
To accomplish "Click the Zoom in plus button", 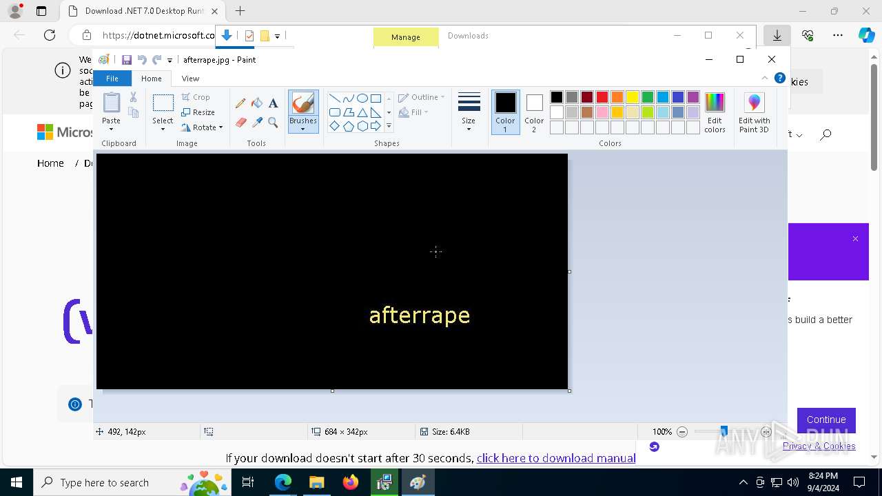I will tap(766, 432).
